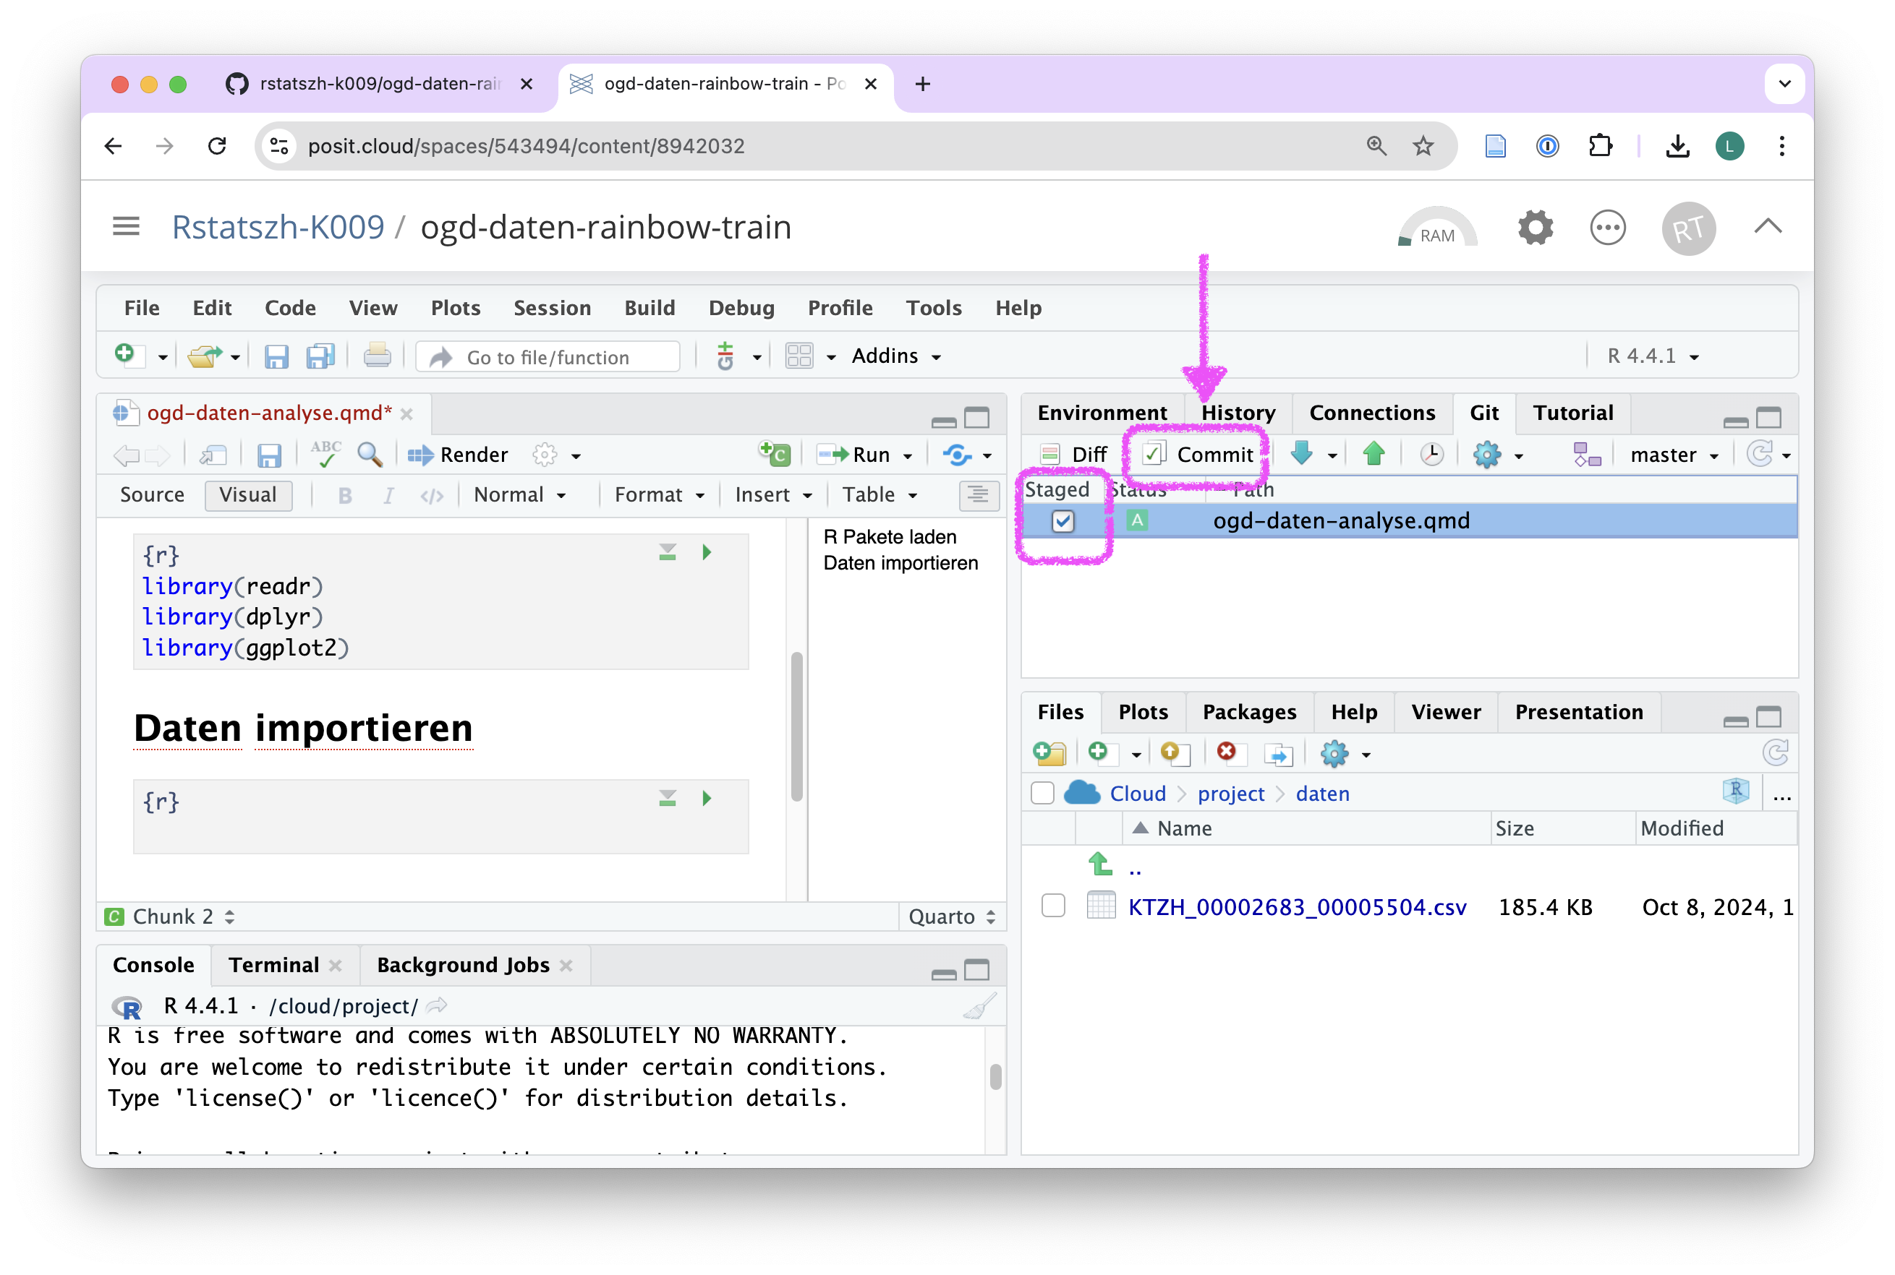
Task: Click the Print icon in main toolbar
Action: click(377, 356)
